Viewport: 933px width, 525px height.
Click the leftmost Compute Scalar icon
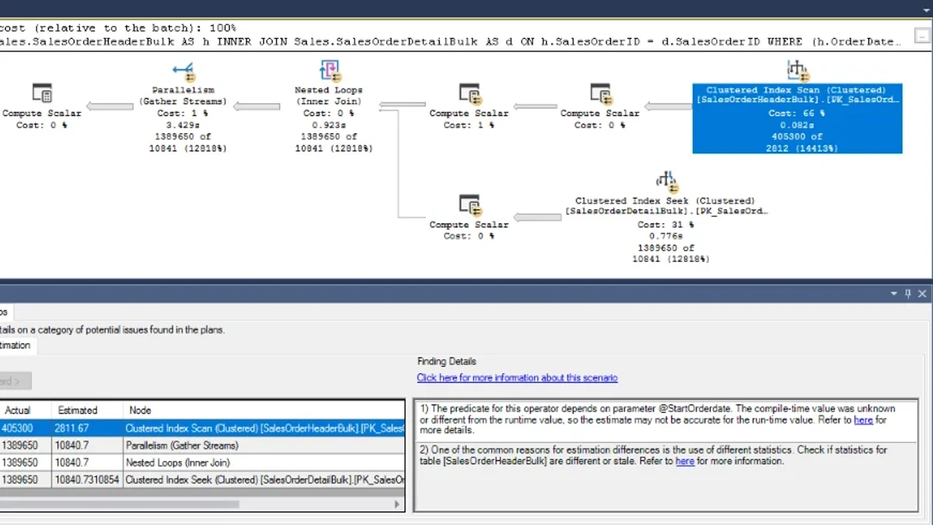click(x=42, y=95)
